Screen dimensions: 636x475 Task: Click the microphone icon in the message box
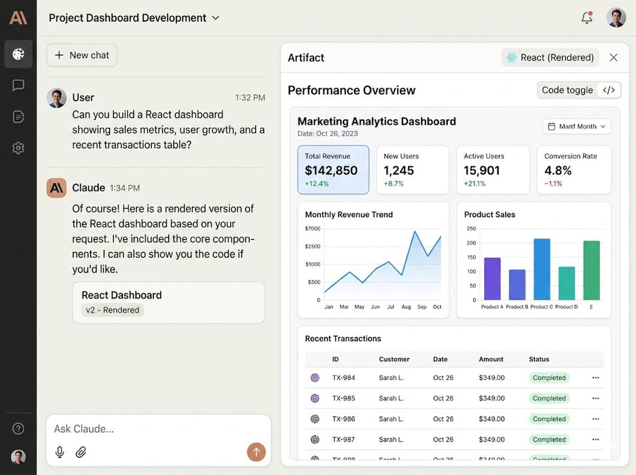[x=60, y=452]
